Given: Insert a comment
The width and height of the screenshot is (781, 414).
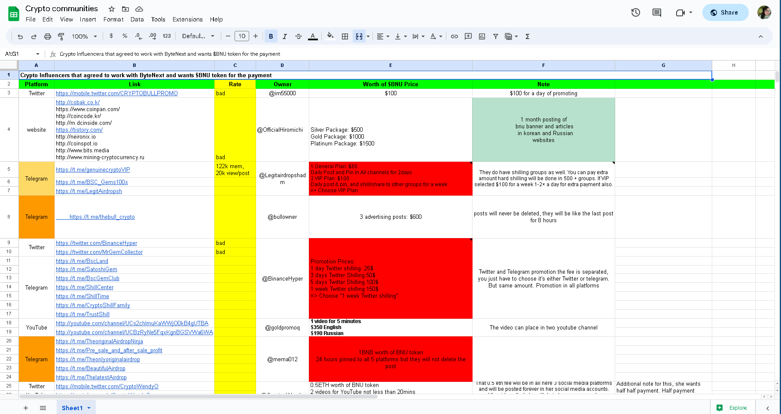Looking at the screenshot, I should click(468, 36).
